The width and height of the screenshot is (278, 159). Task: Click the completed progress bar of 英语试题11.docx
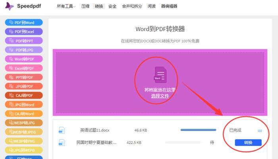[198, 130]
